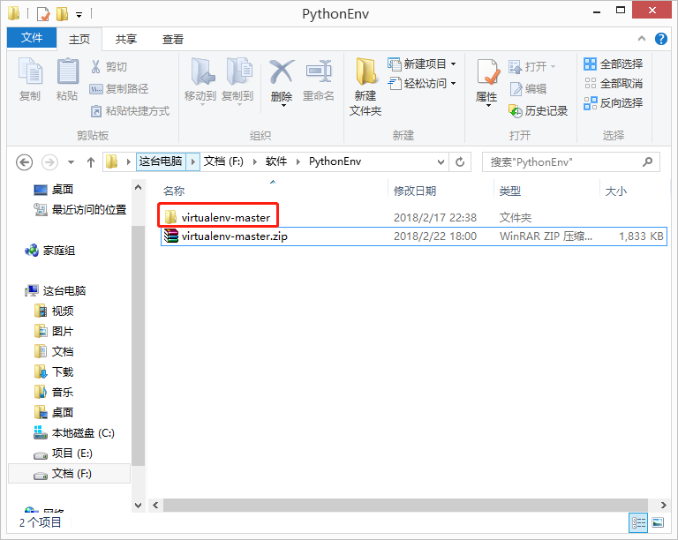Go back with the left arrow button
Image resolution: width=678 pixels, height=540 pixels.
(x=24, y=162)
